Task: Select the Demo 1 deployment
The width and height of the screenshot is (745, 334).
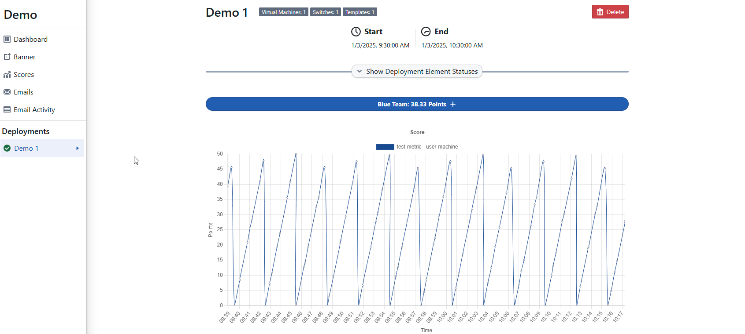Action: coord(42,148)
